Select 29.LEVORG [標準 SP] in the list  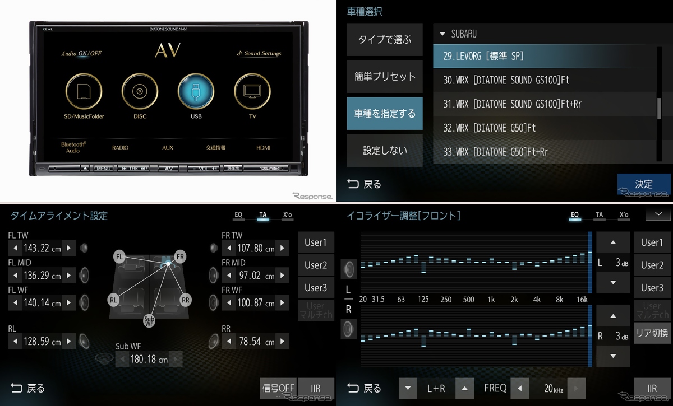[543, 56]
